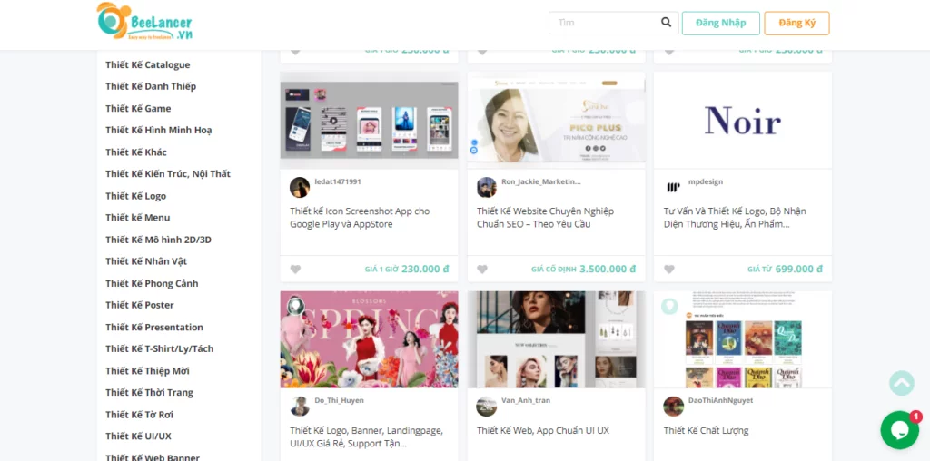Select Thiết Kế Presentation category
The image size is (930, 461).
pyautogui.click(x=154, y=327)
